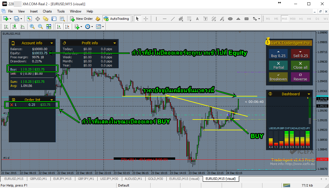The image size is (329, 188).
Task: Select the Fibonacci retracement tool
Action: (189, 19)
